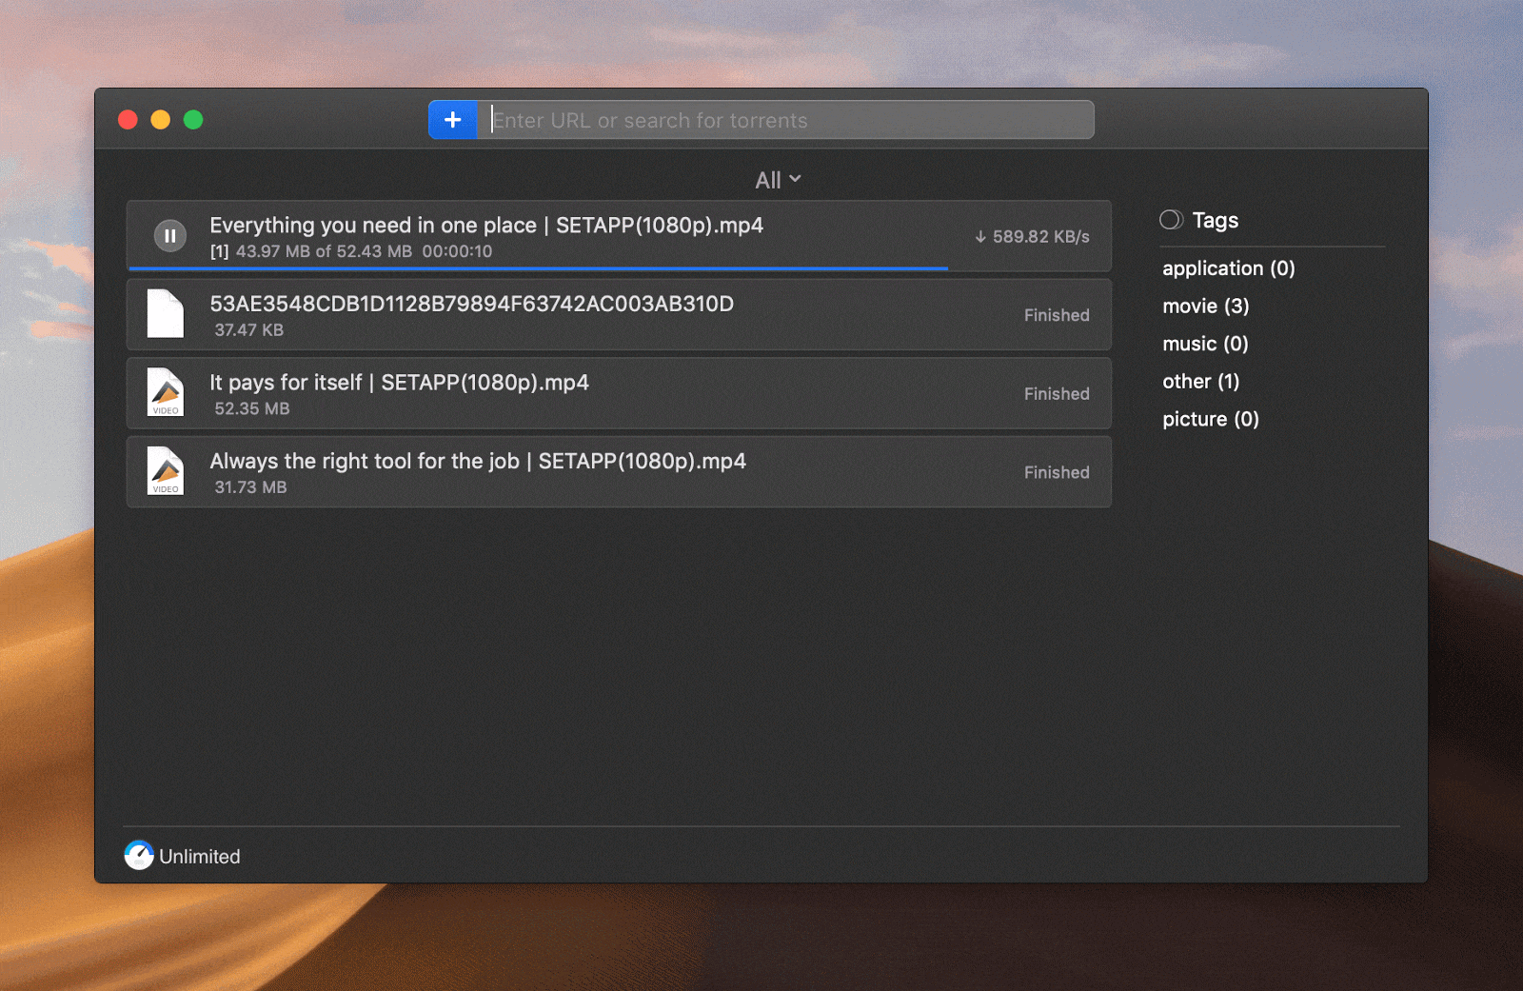
Task: Toggle the Tags switch
Action: pos(1172,220)
